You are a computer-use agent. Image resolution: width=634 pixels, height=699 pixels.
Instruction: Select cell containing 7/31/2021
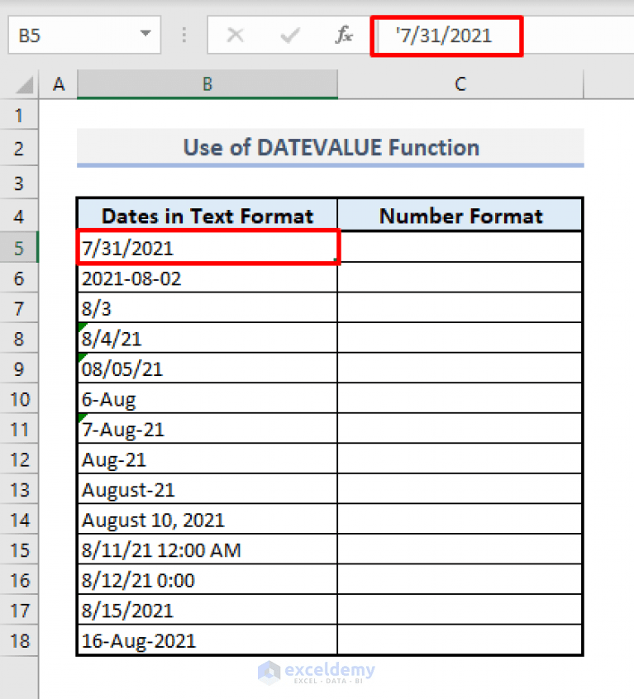[x=207, y=247]
